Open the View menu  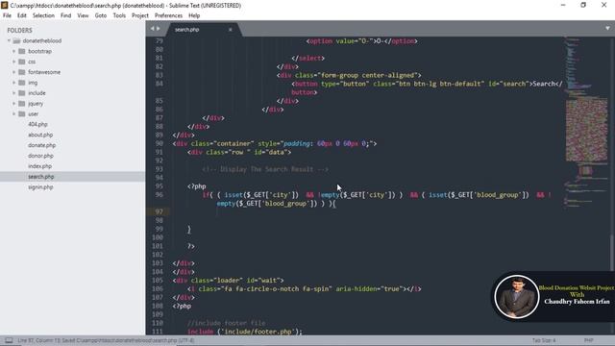83,15
